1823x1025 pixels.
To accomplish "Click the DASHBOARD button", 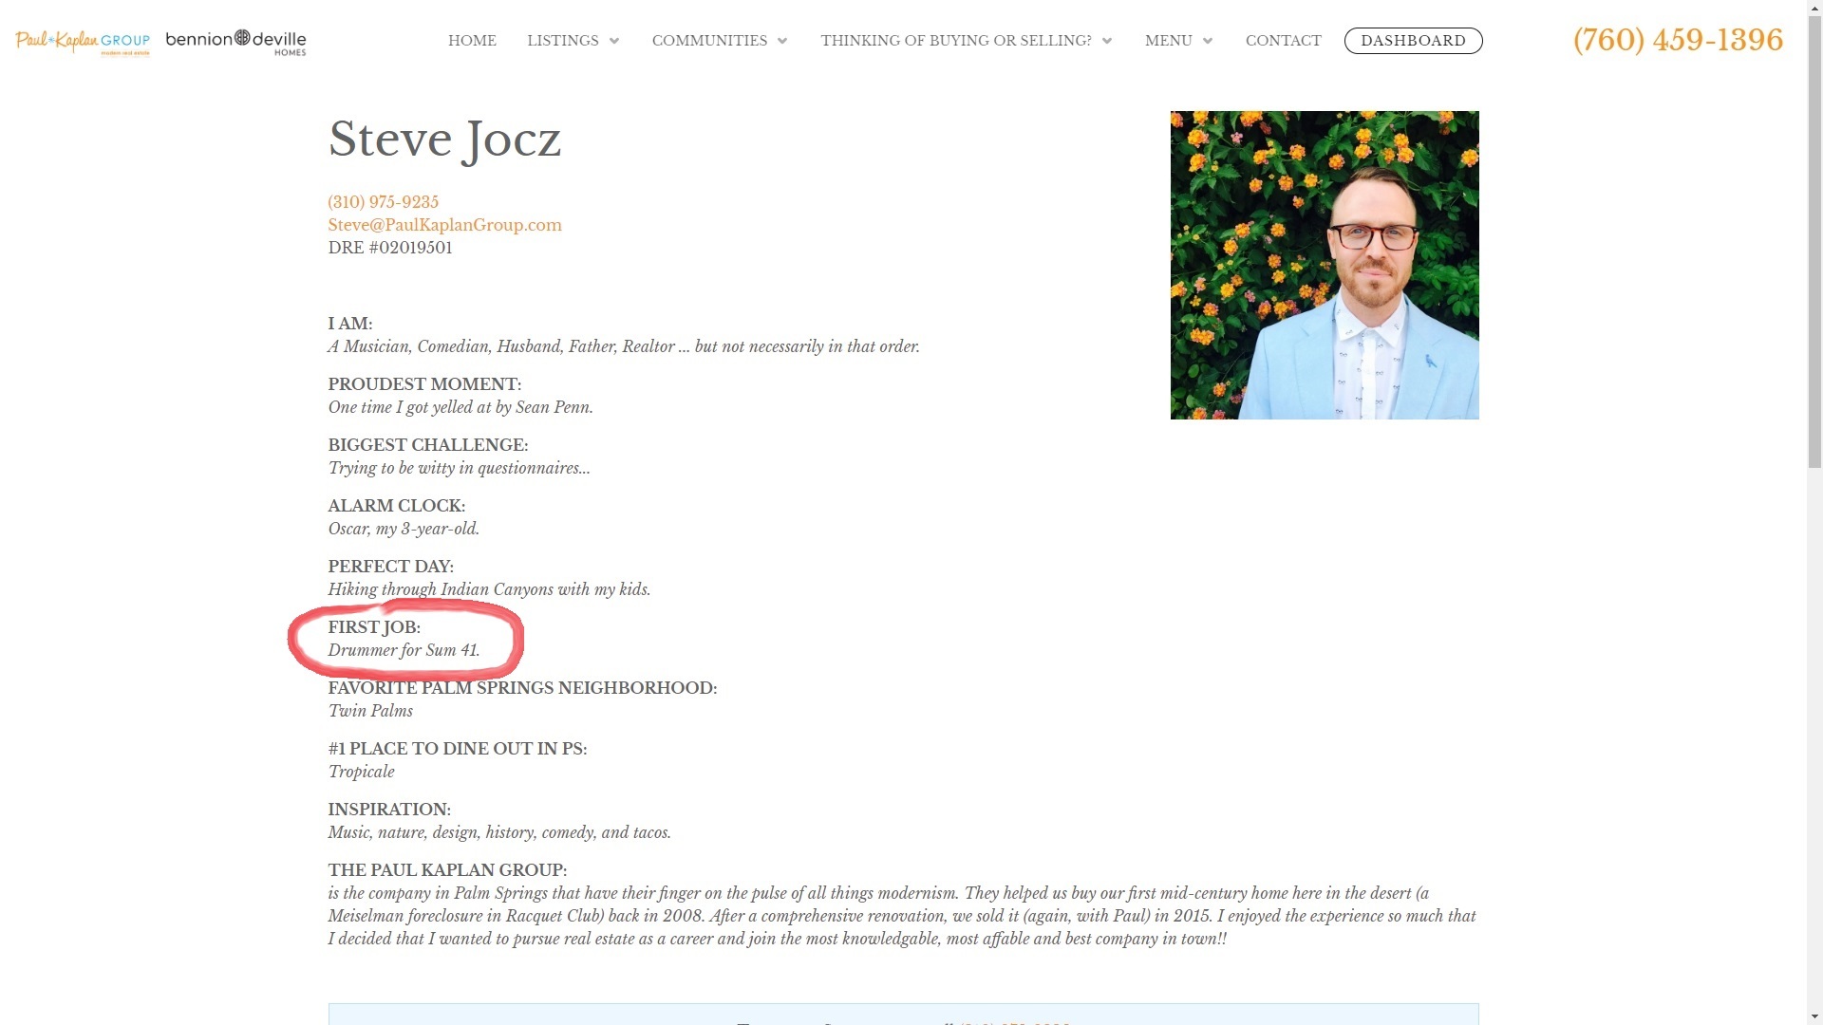I will point(1412,40).
